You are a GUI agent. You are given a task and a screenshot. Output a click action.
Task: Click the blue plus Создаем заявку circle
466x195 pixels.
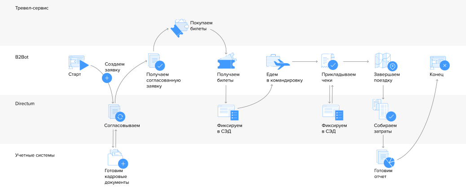(107, 78)
